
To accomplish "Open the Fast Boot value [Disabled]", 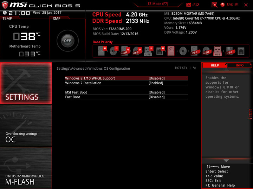I will pos(156,97).
